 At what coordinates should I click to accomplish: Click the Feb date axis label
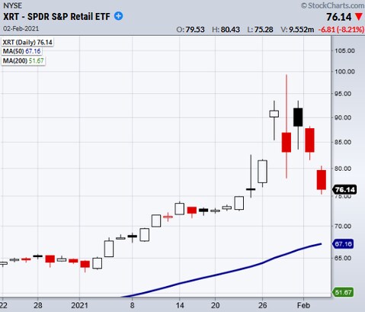pyautogui.click(x=303, y=305)
